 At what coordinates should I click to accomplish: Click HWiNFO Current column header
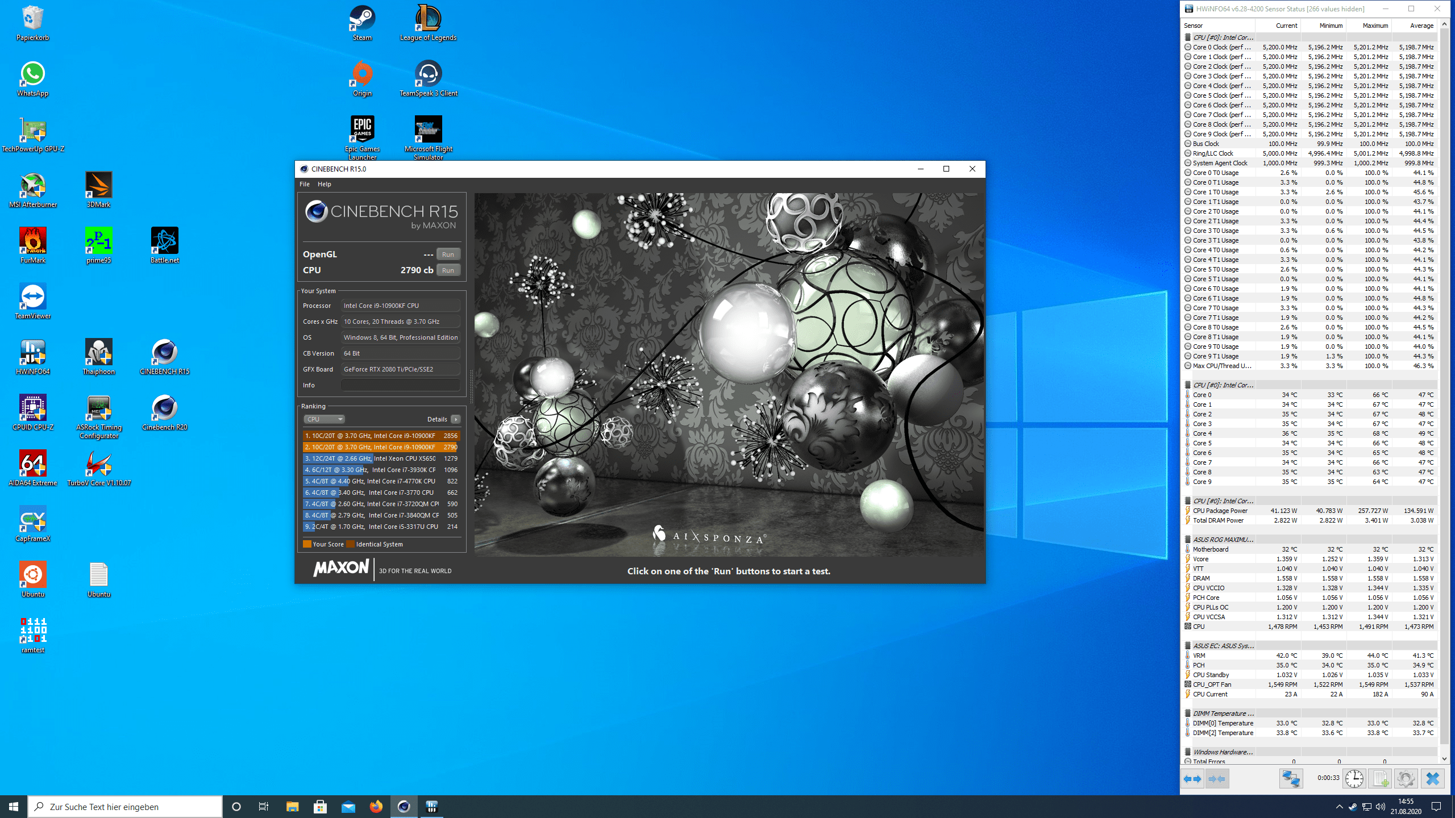pos(1278,26)
